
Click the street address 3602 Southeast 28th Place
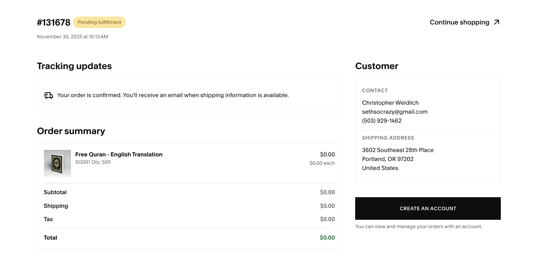(398, 150)
